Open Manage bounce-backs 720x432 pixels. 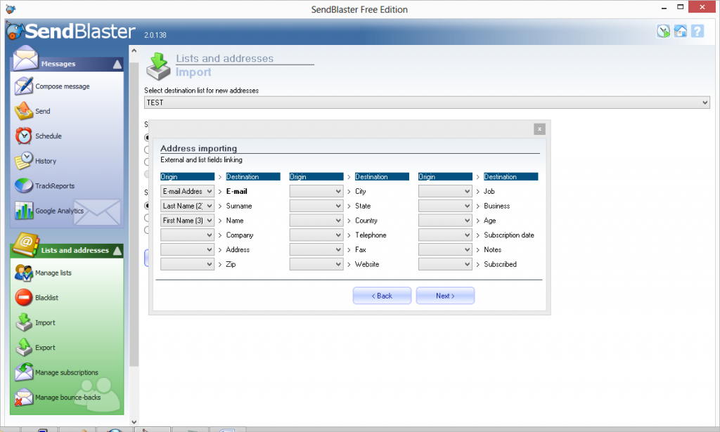(67, 398)
